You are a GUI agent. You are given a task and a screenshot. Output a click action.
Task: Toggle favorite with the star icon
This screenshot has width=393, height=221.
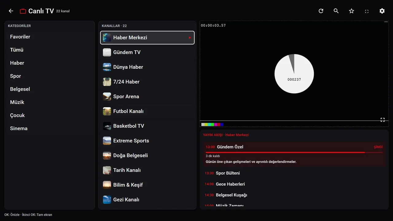352,11
